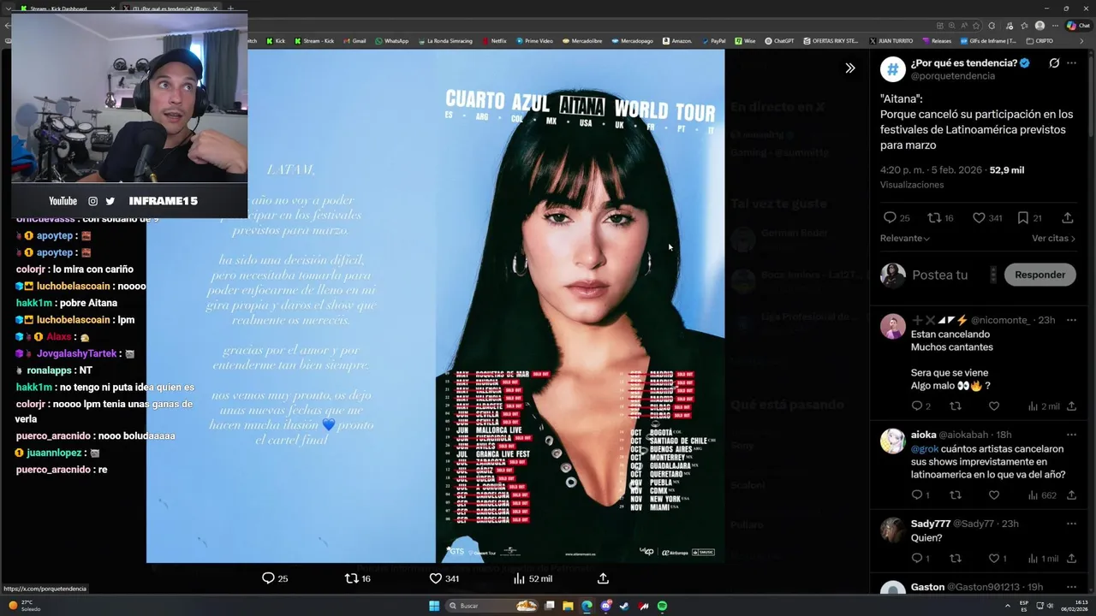This screenshot has width=1096, height=616.
Task: Open aioka's profile avatar
Action: [892, 441]
